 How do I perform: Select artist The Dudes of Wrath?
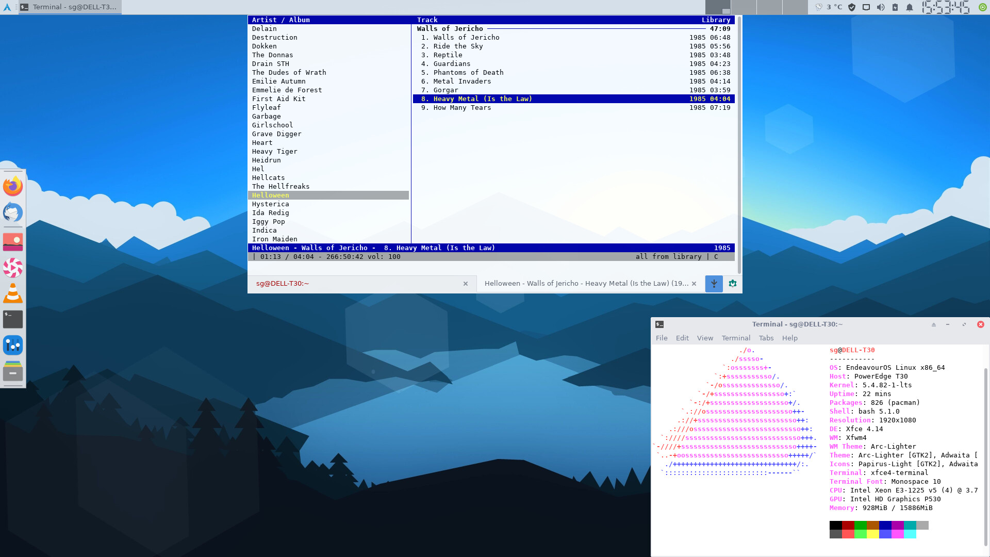pyautogui.click(x=328, y=73)
